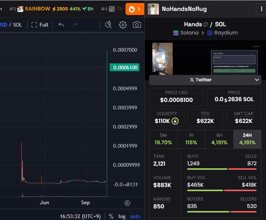Click the buyers versus sellers ratio bar
This screenshot has height=220, width=266.
coord(222,212)
